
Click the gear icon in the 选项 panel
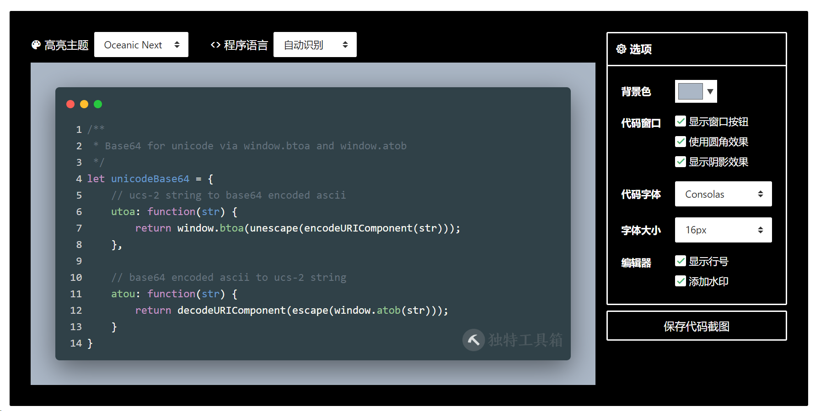tap(621, 49)
